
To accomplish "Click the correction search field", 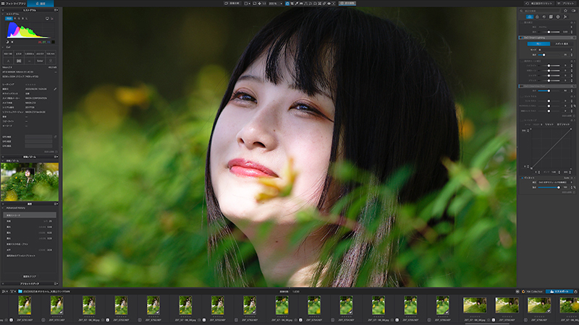I will point(540,11).
